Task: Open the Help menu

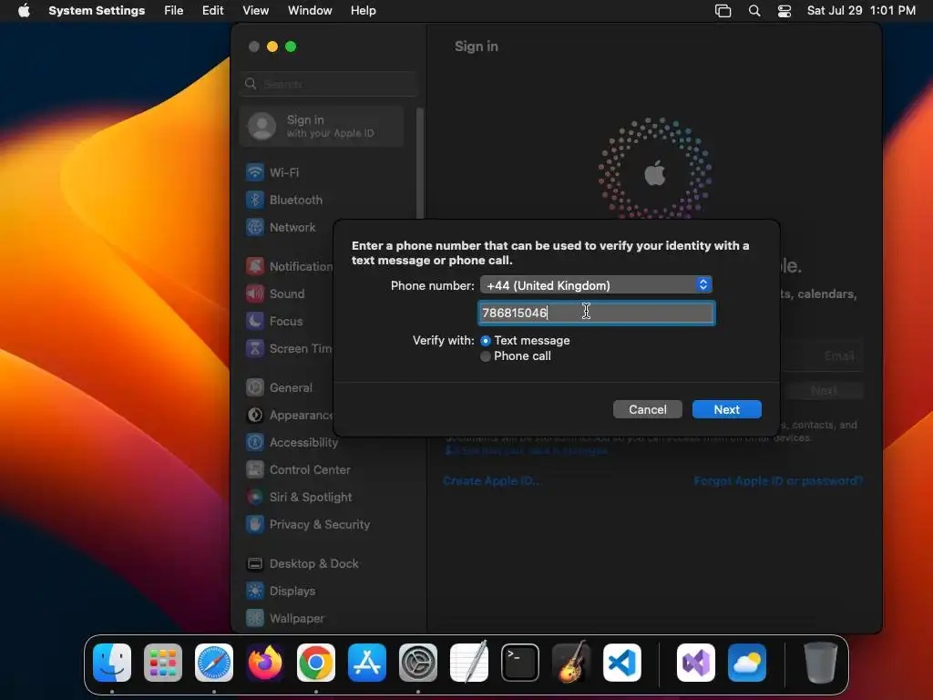Action: (363, 11)
